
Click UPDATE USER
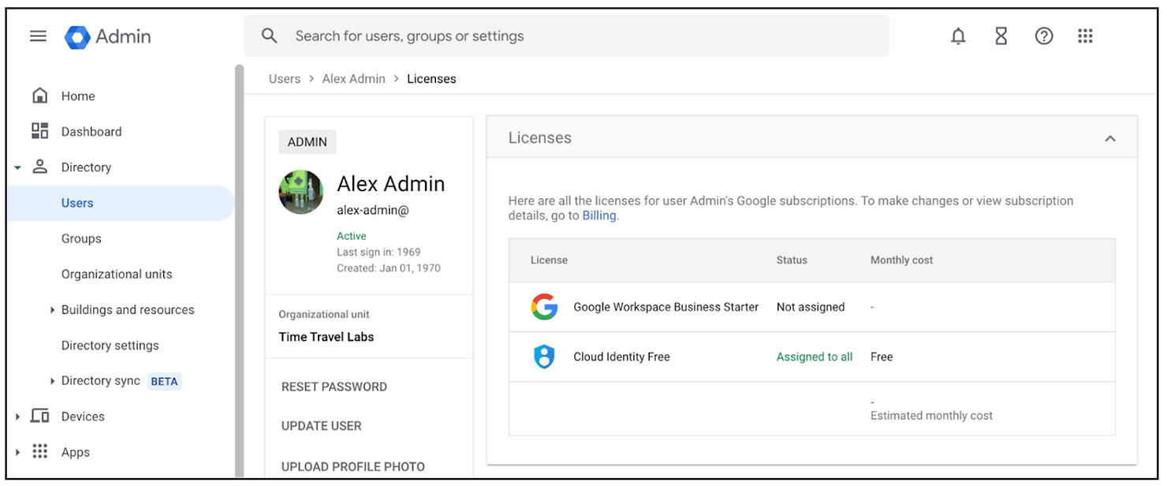(322, 426)
